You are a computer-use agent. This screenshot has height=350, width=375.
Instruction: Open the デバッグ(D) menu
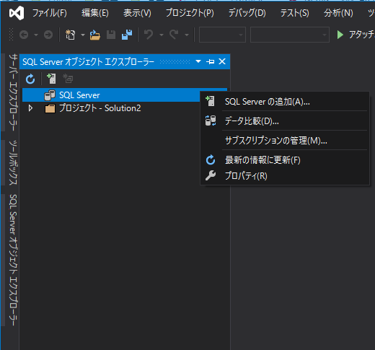click(x=247, y=13)
